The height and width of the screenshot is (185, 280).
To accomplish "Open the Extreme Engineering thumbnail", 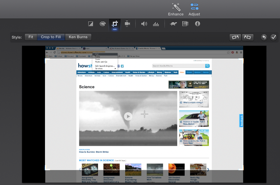I will tap(133, 170).
